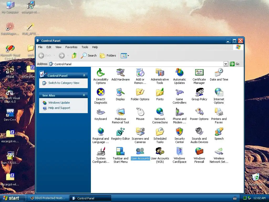The width and height of the screenshot is (269, 202).
Task: Toggle the Folders pane button
Action: click(x=108, y=55)
